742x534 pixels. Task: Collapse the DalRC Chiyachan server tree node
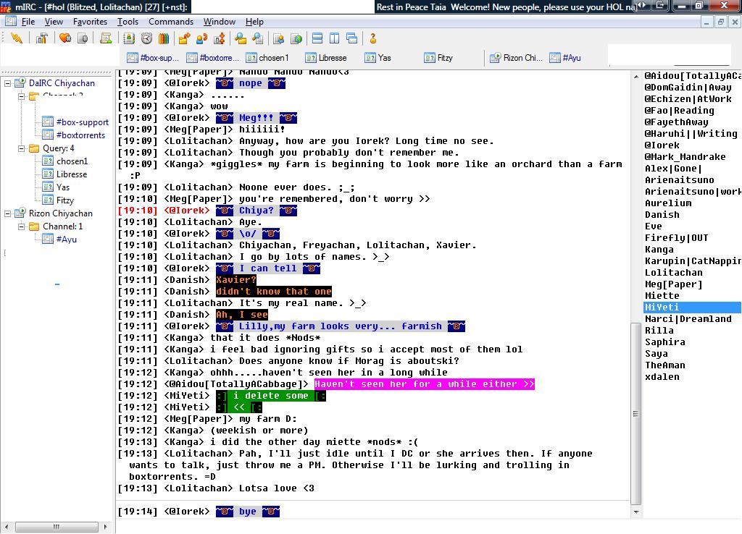pyautogui.click(x=8, y=83)
